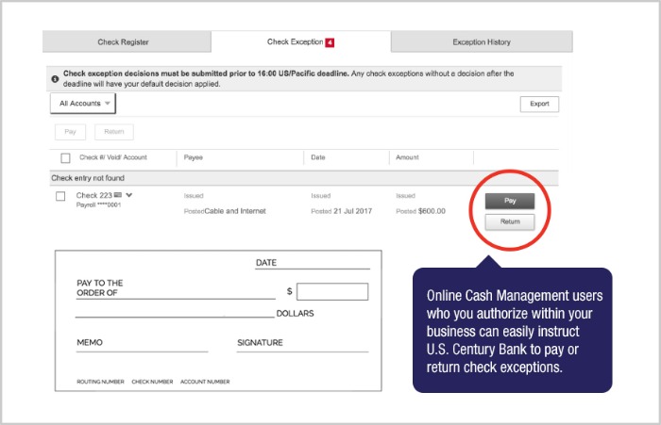Screen dimensions: 661x425
Task: Select the Check 223 row checkbox
Action: [x=60, y=196]
